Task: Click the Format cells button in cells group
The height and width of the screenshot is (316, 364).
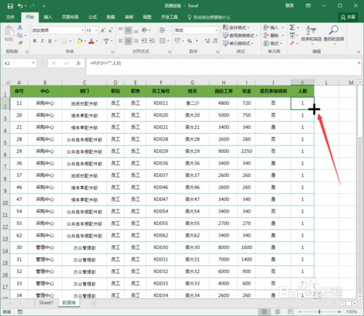Action: coord(273,43)
